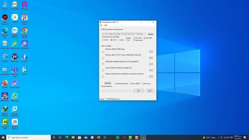Click the GO button
This screenshot has width=249, height=140.
[x=139, y=91]
